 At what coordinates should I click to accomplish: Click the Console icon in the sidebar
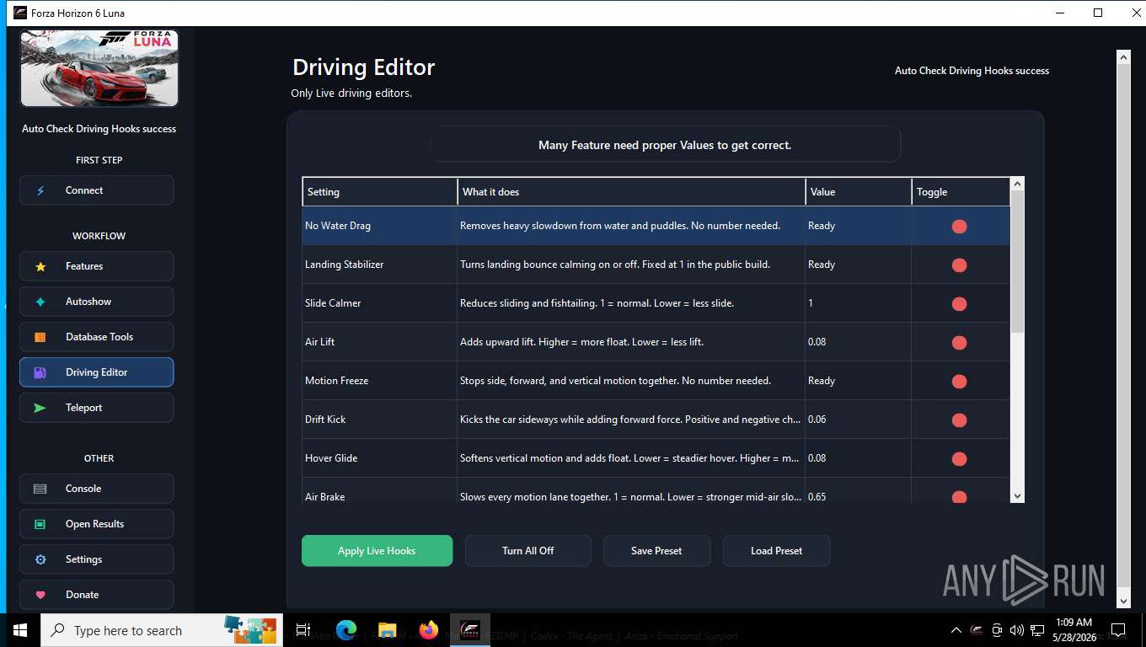pos(40,489)
